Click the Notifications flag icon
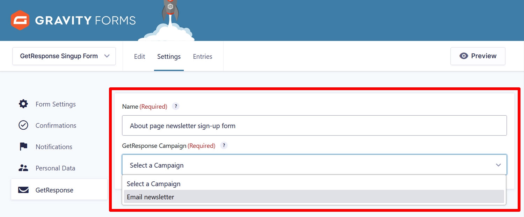Viewport: 524px width, 217px height. (x=23, y=146)
